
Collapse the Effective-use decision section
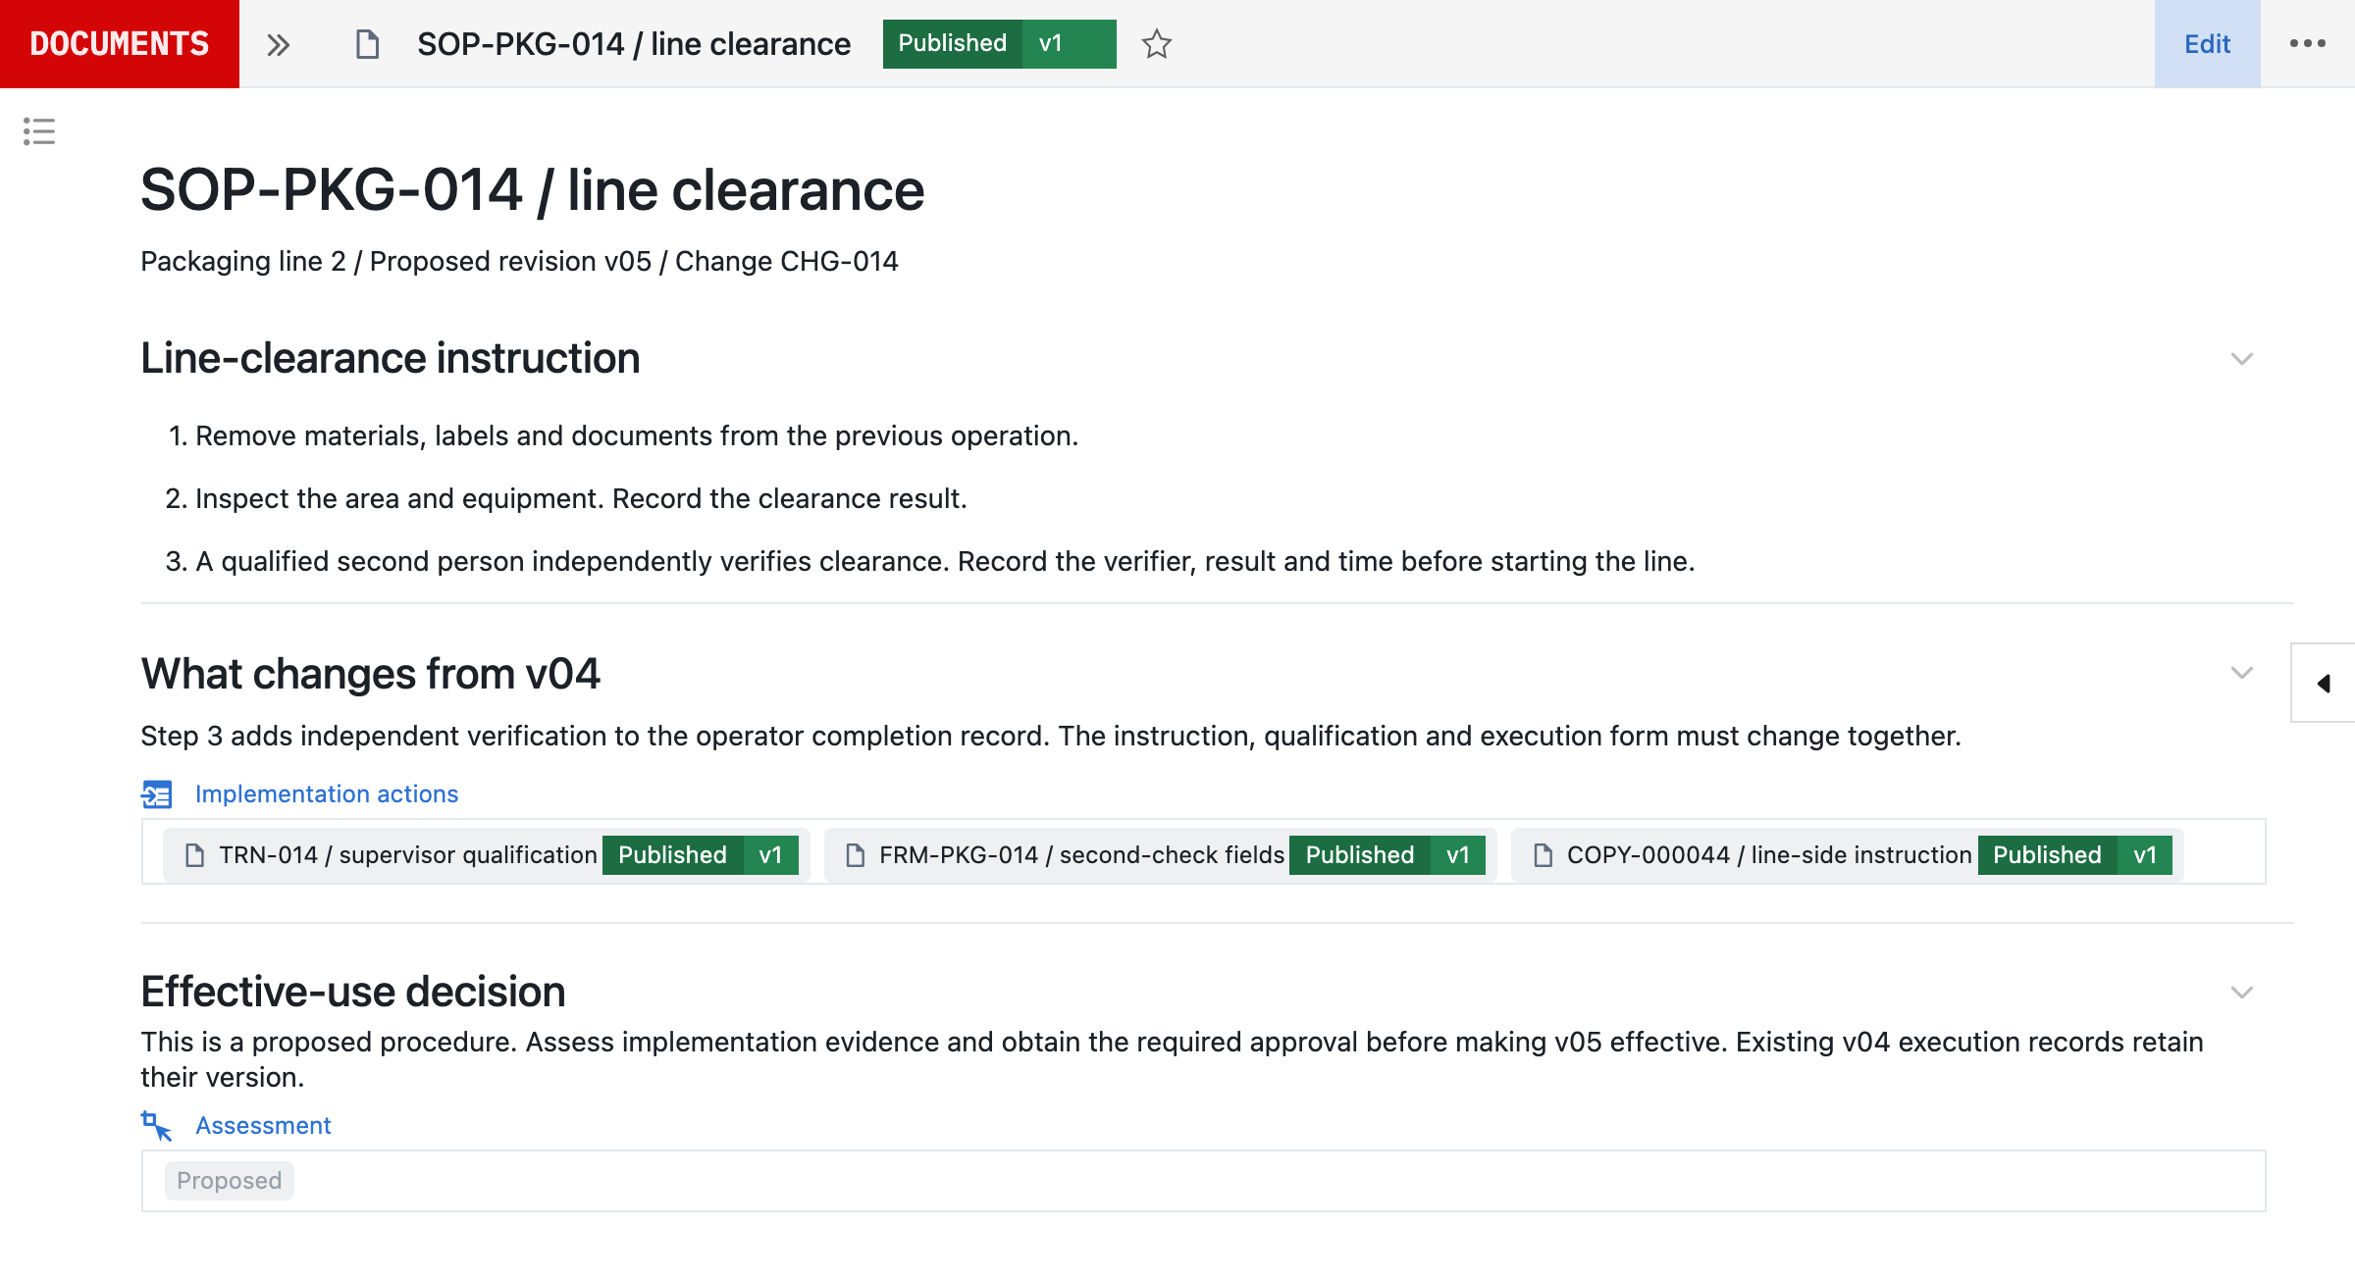point(2242,993)
